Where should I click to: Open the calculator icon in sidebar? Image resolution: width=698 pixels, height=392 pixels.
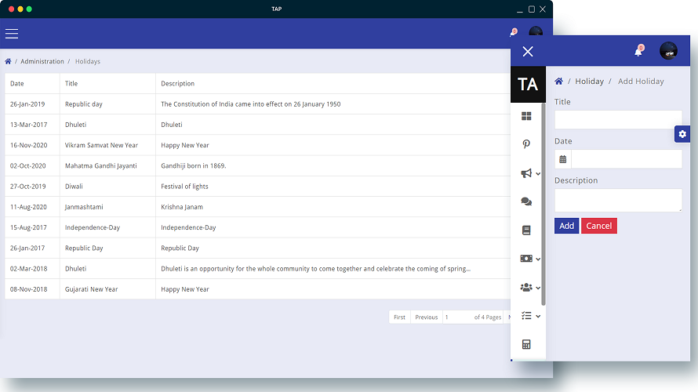coord(526,344)
